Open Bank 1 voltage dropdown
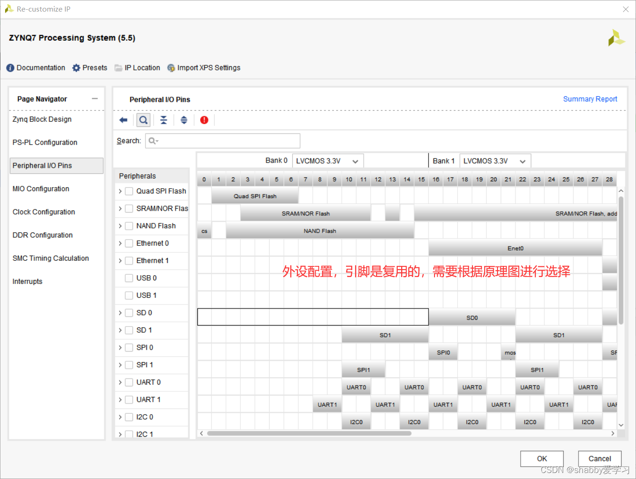This screenshot has height=479, width=636. [x=495, y=161]
